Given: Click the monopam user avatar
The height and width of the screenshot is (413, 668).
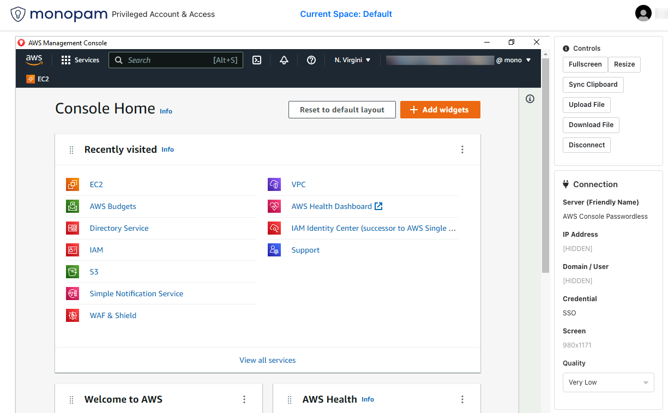Looking at the screenshot, I should [x=643, y=14].
